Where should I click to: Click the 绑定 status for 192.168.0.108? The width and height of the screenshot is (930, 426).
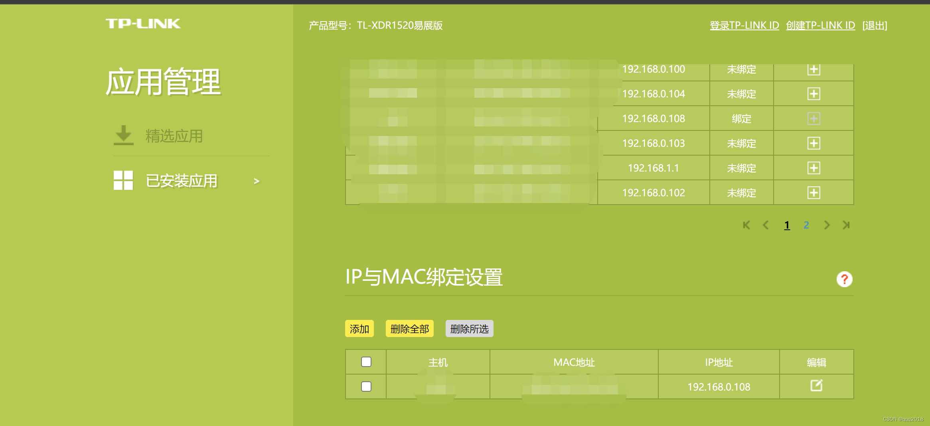pos(742,119)
